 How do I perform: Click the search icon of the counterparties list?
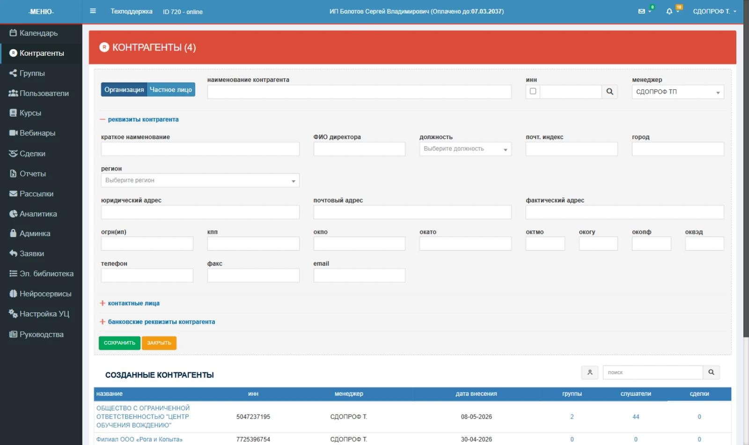[711, 372]
